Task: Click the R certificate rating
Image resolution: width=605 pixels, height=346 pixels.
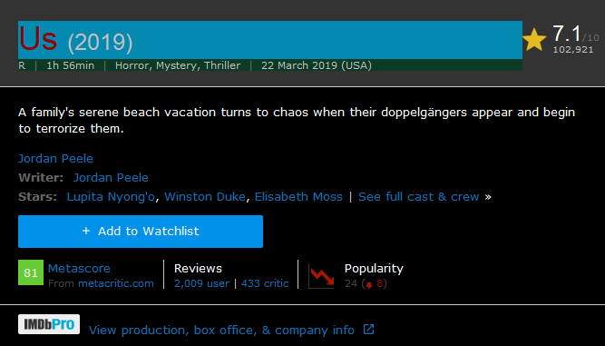Action: pyautogui.click(x=22, y=65)
